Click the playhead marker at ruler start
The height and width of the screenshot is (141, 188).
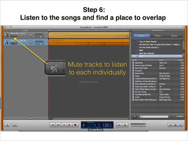49,30
